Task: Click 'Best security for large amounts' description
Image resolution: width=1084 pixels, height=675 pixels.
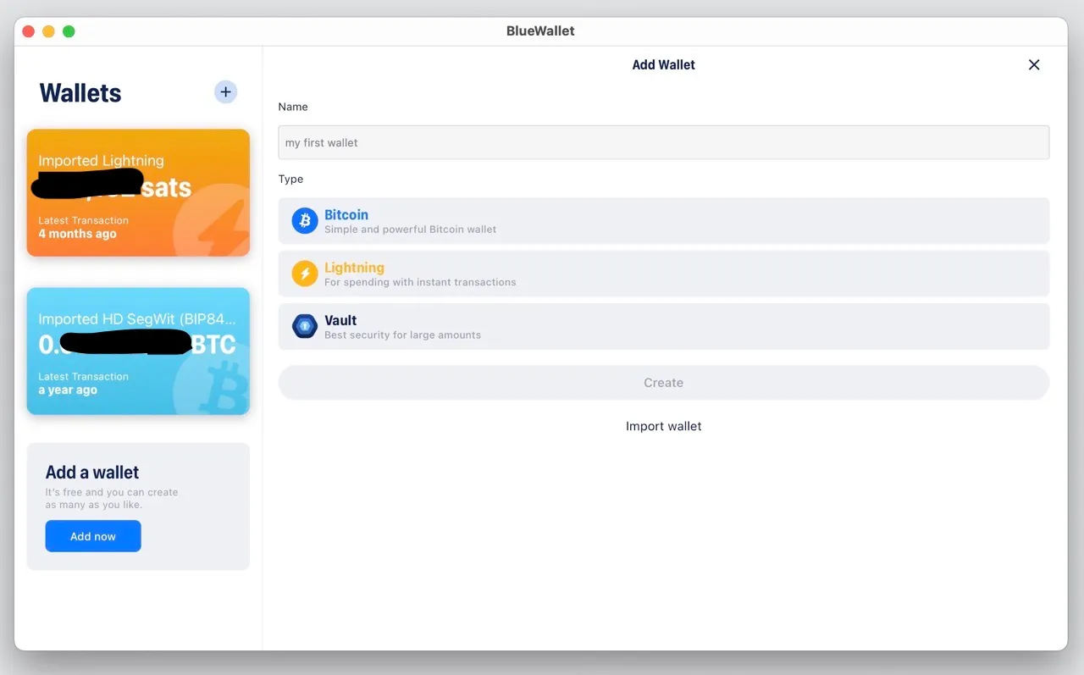Action: [x=403, y=335]
